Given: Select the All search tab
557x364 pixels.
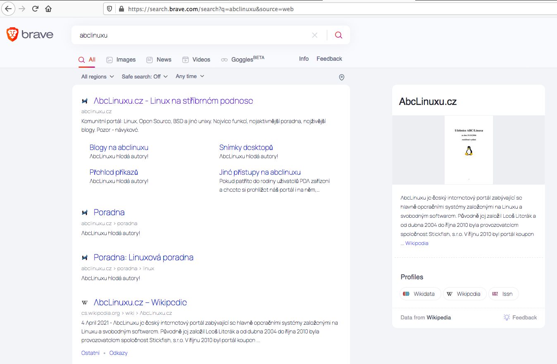Looking at the screenshot, I should point(87,59).
